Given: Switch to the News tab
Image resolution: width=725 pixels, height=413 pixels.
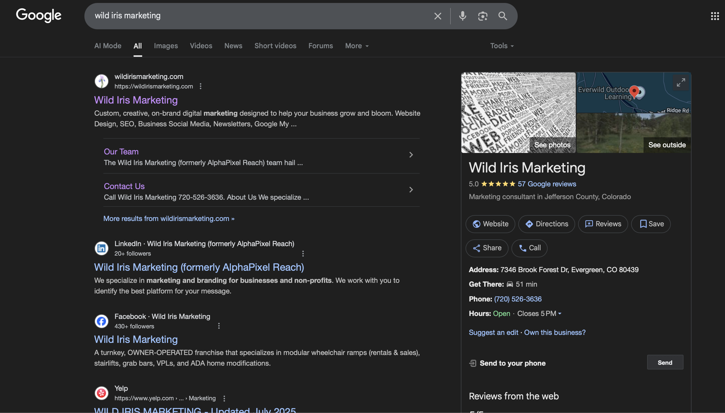Looking at the screenshot, I should pos(233,46).
